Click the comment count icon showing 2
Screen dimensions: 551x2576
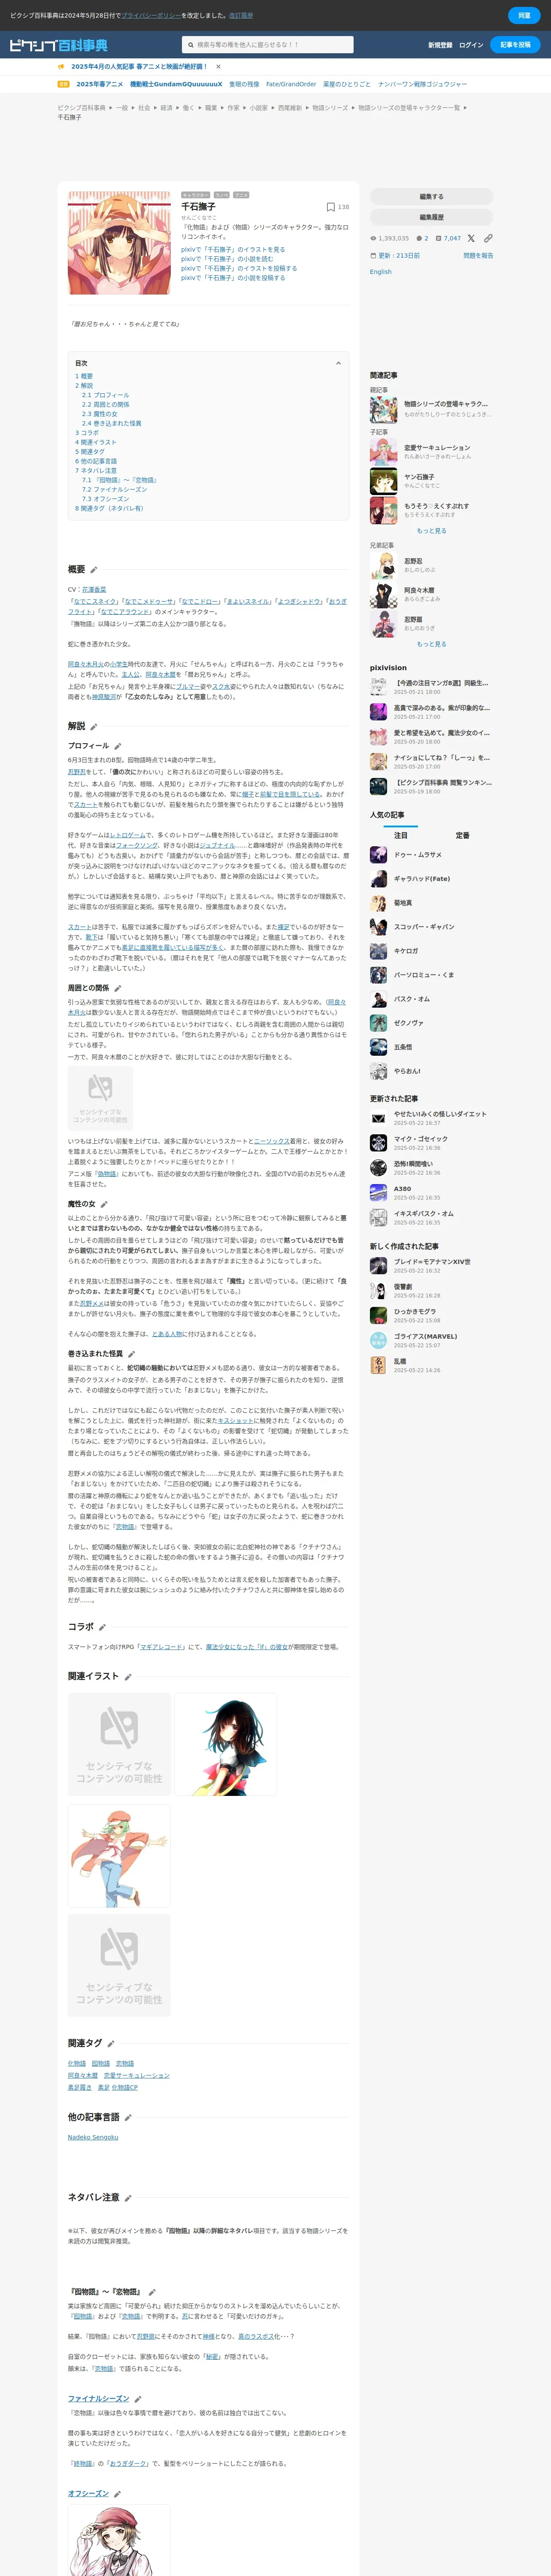click(418, 238)
